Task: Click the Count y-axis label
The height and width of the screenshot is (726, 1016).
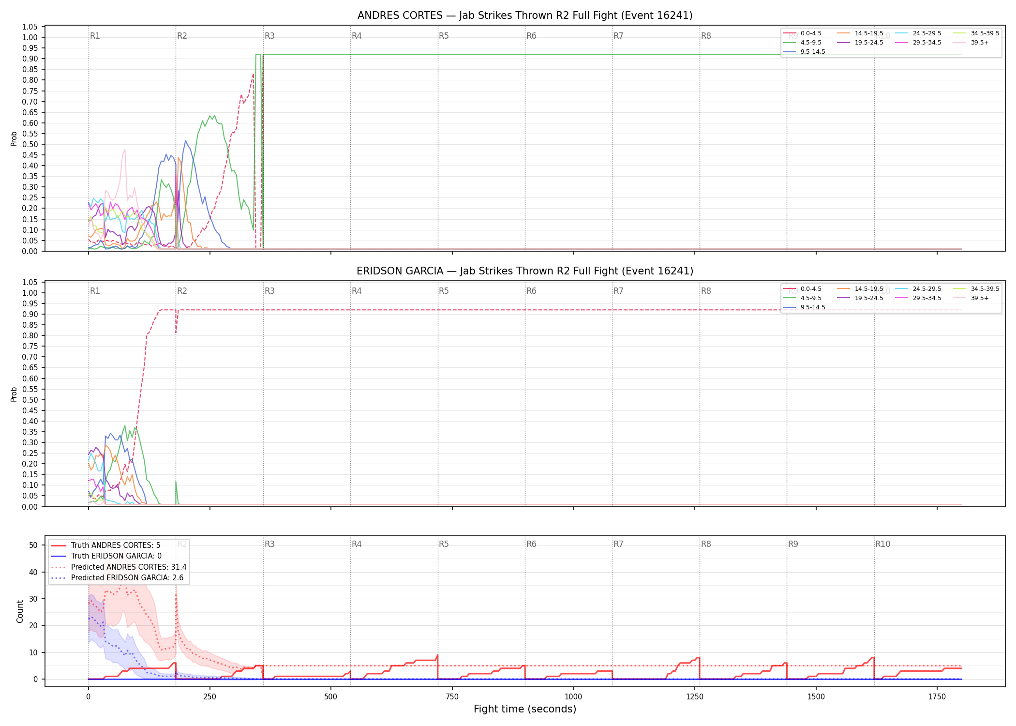Action: coord(20,611)
